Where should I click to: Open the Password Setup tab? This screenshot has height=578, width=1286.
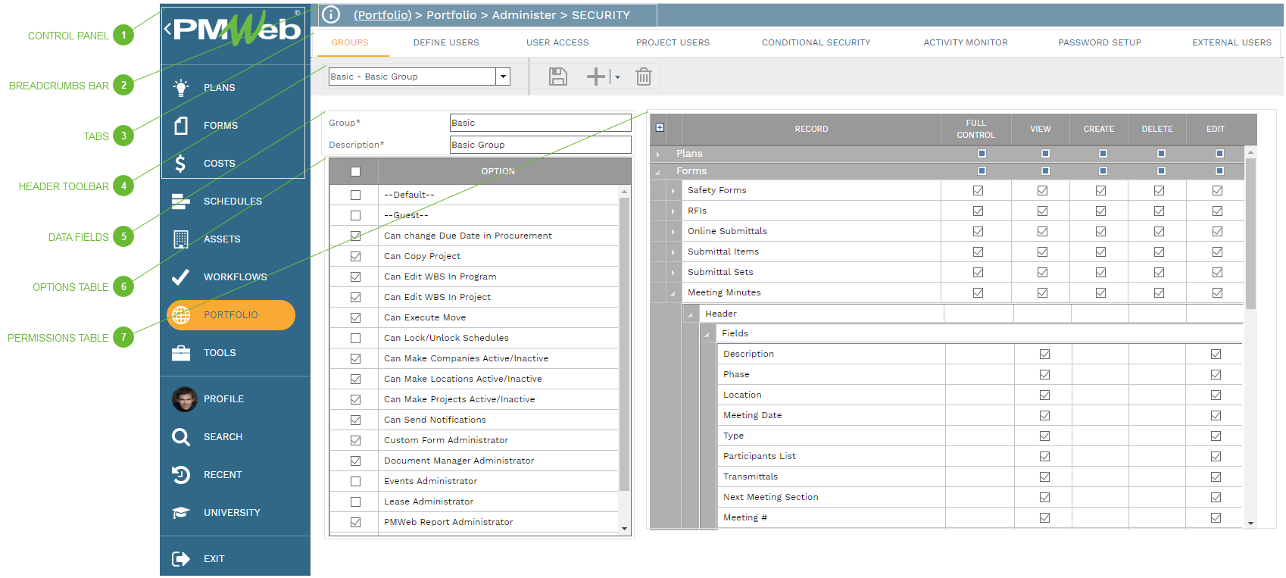click(x=1099, y=42)
